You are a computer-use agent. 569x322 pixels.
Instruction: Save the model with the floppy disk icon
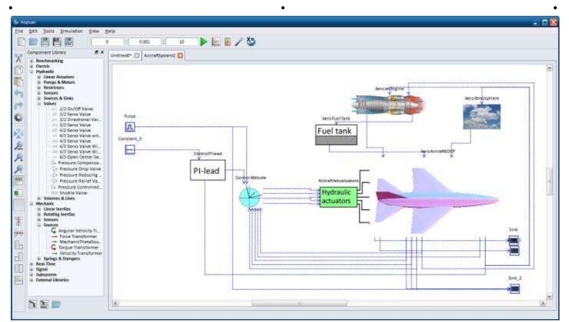click(45, 42)
